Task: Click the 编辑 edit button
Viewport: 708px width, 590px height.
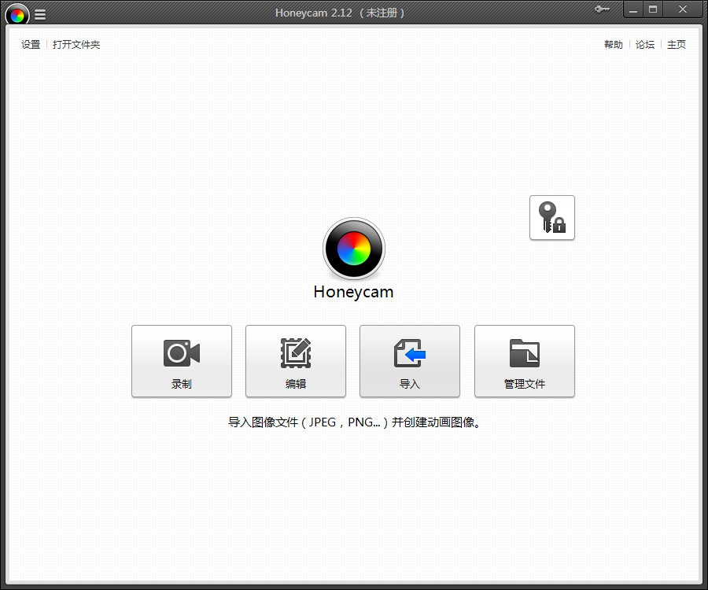Action: (x=296, y=361)
